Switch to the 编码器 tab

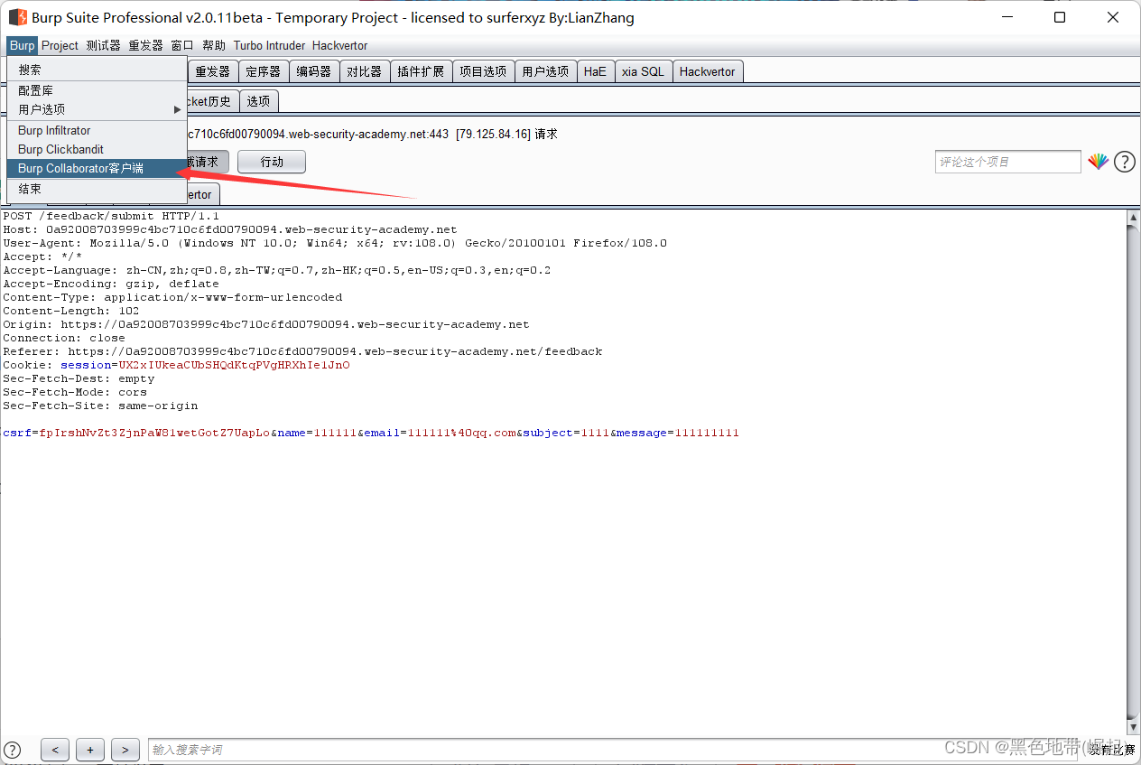click(x=314, y=71)
